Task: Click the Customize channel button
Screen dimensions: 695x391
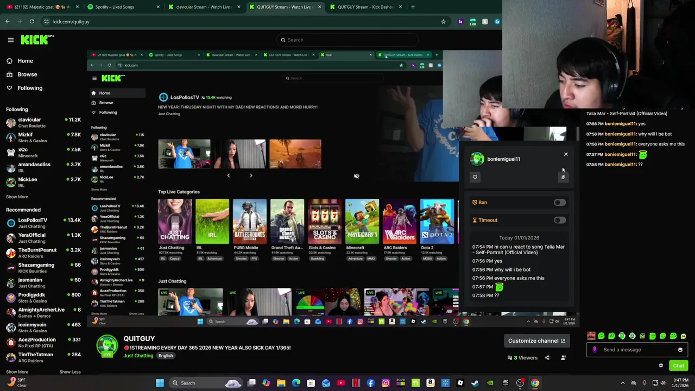Action: [536, 341]
